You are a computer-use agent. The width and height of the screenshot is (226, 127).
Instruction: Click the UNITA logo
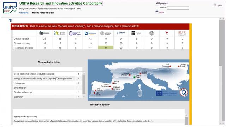[10, 8]
